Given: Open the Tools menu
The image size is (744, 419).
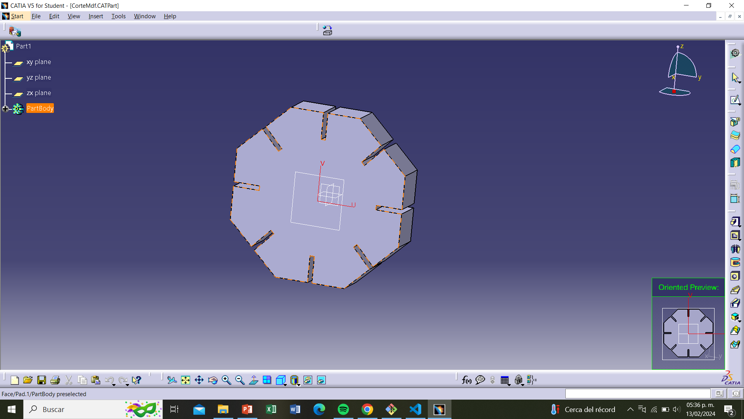Looking at the screenshot, I should click(x=119, y=16).
